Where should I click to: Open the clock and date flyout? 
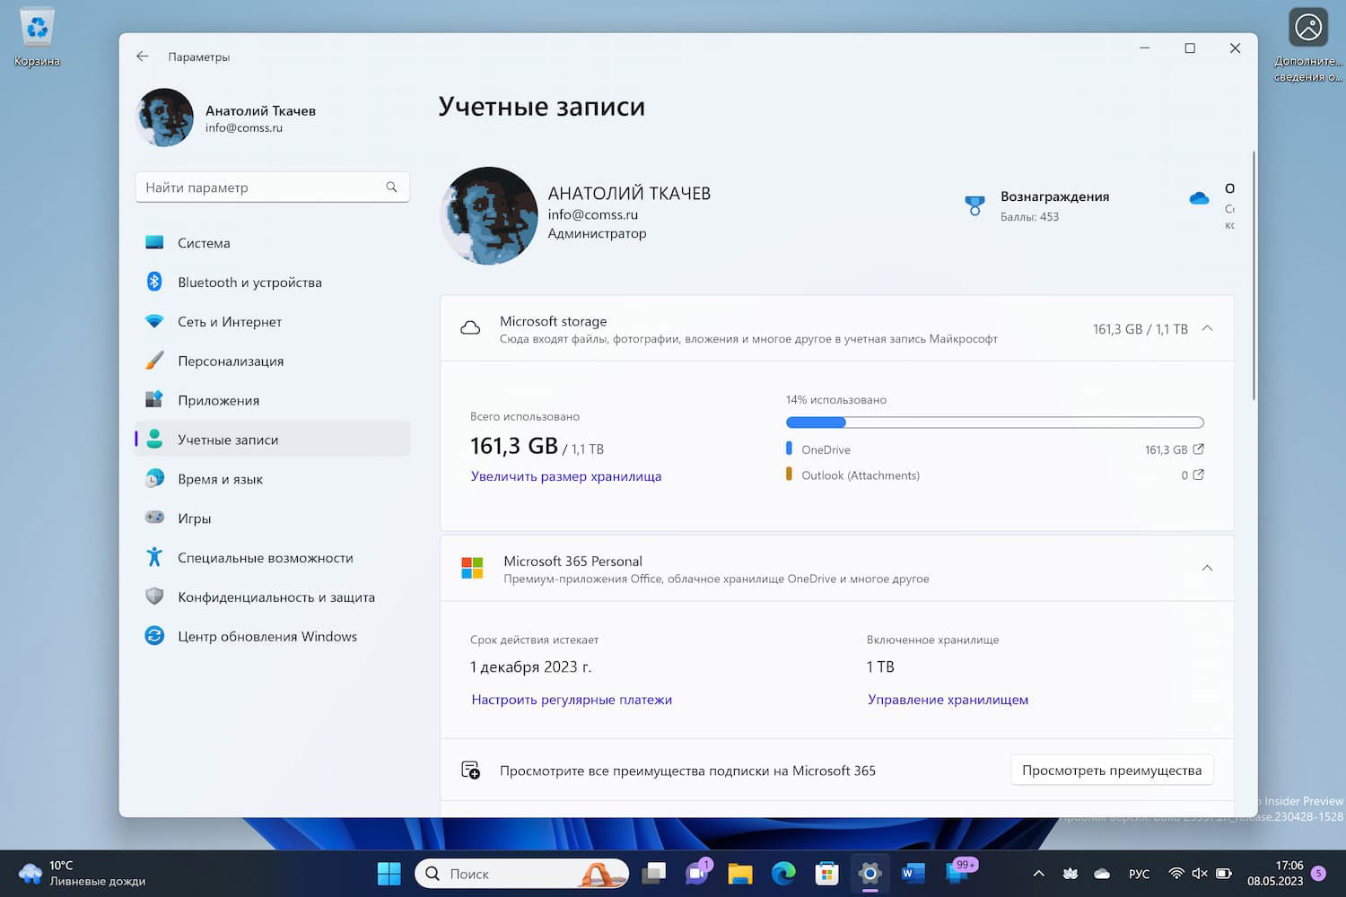[x=1275, y=874]
